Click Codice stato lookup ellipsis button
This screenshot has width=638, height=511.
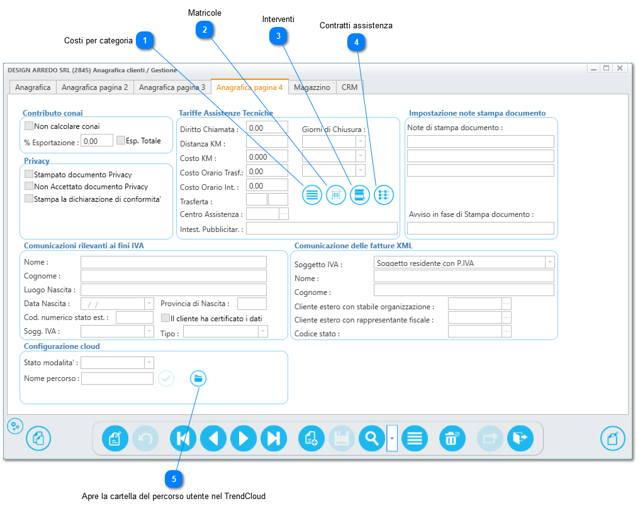tap(506, 331)
